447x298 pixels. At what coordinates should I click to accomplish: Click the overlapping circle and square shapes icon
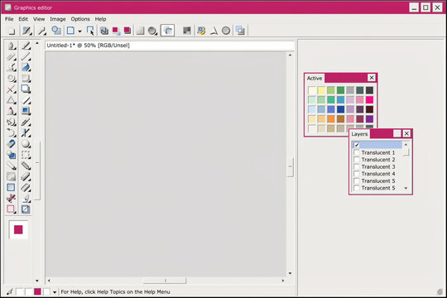(56, 31)
